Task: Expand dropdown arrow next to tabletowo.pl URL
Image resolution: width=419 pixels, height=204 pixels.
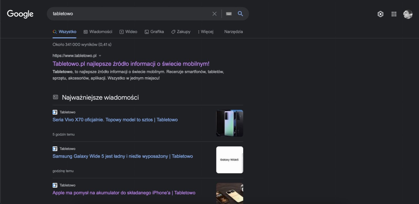Action: point(100,56)
